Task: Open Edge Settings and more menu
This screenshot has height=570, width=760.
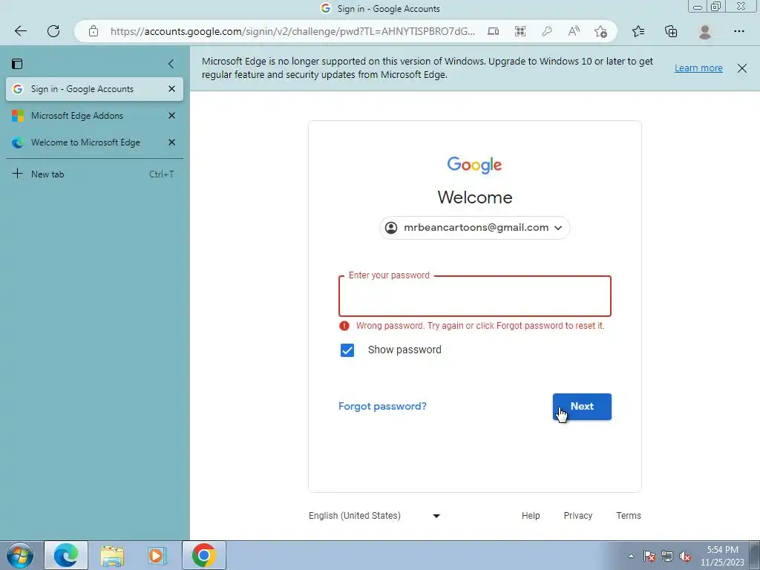Action: 738,31
